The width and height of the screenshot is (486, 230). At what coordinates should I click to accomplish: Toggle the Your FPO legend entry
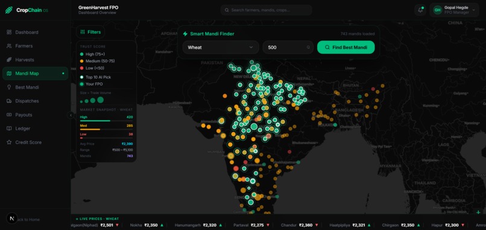click(x=92, y=84)
